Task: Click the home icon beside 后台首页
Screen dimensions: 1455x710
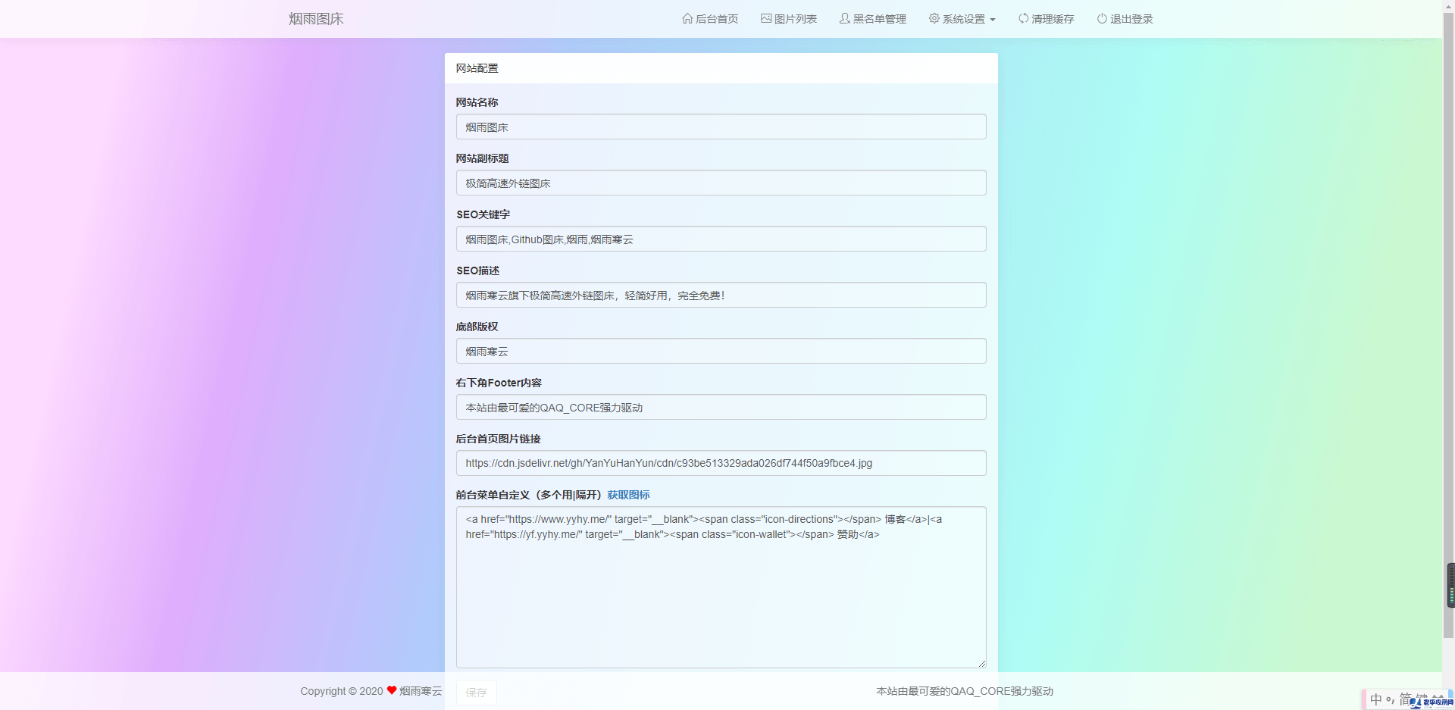Action: coord(687,18)
